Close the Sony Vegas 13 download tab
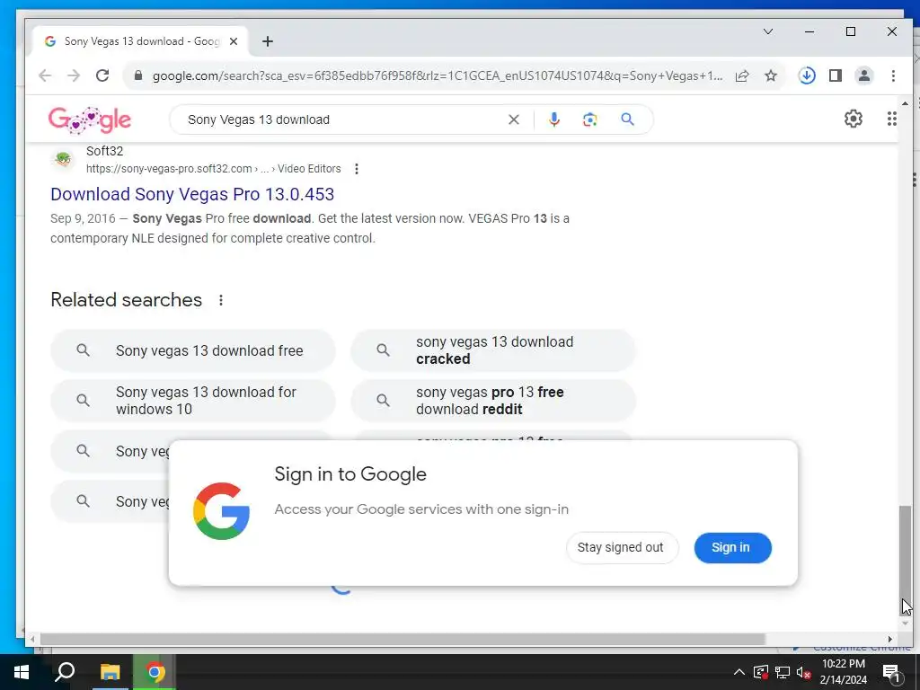Screen dimensions: 920x690 click(x=234, y=41)
